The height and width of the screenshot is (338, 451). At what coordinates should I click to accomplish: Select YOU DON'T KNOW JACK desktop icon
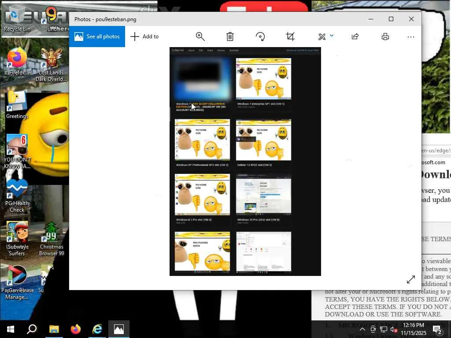pos(17,151)
